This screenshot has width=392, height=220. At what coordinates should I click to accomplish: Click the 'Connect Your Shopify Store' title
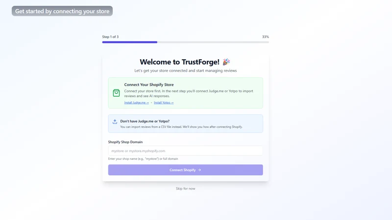(149, 85)
